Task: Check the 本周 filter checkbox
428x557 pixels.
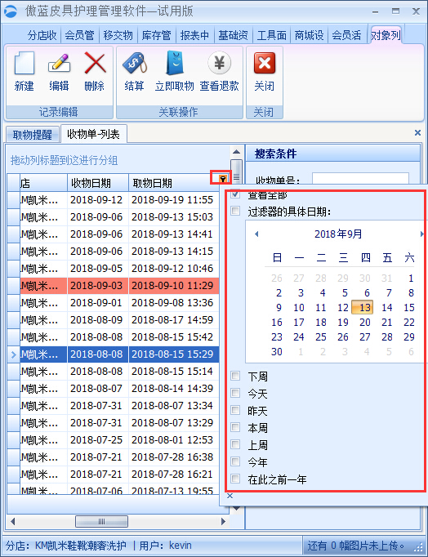Action: (235, 427)
